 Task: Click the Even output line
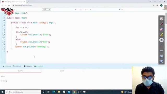click(x=3, y=76)
